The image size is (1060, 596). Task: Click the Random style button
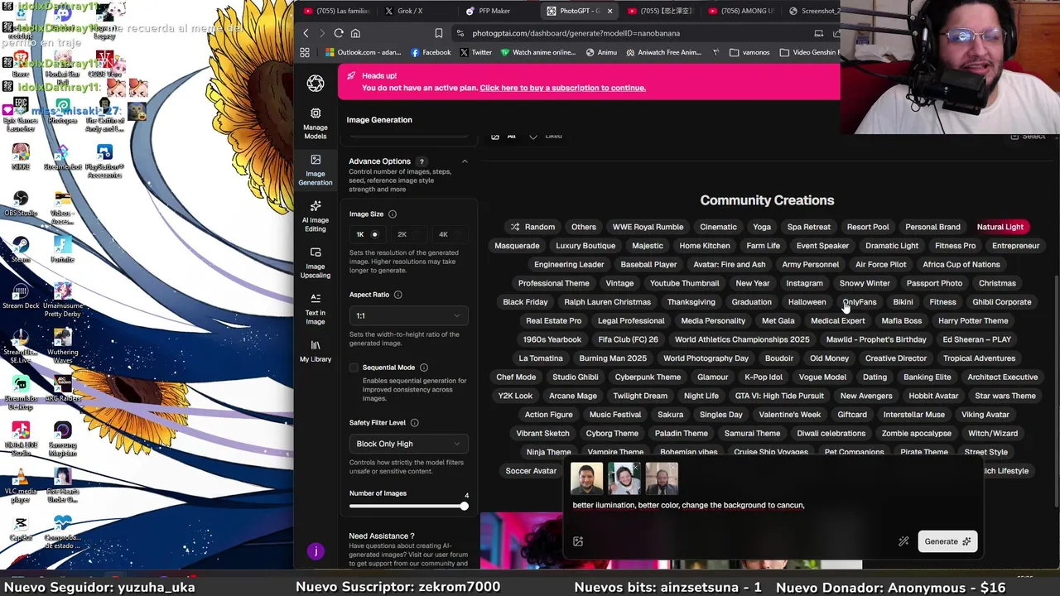tap(532, 227)
